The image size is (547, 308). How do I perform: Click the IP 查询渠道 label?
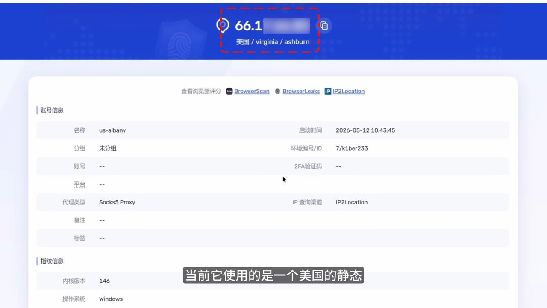tap(307, 202)
